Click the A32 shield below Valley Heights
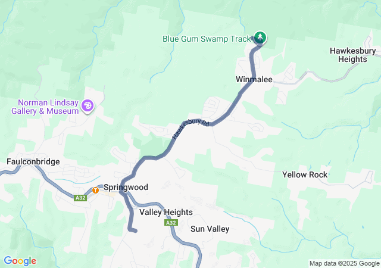The height and width of the screenshot is (268, 381). coord(171,223)
